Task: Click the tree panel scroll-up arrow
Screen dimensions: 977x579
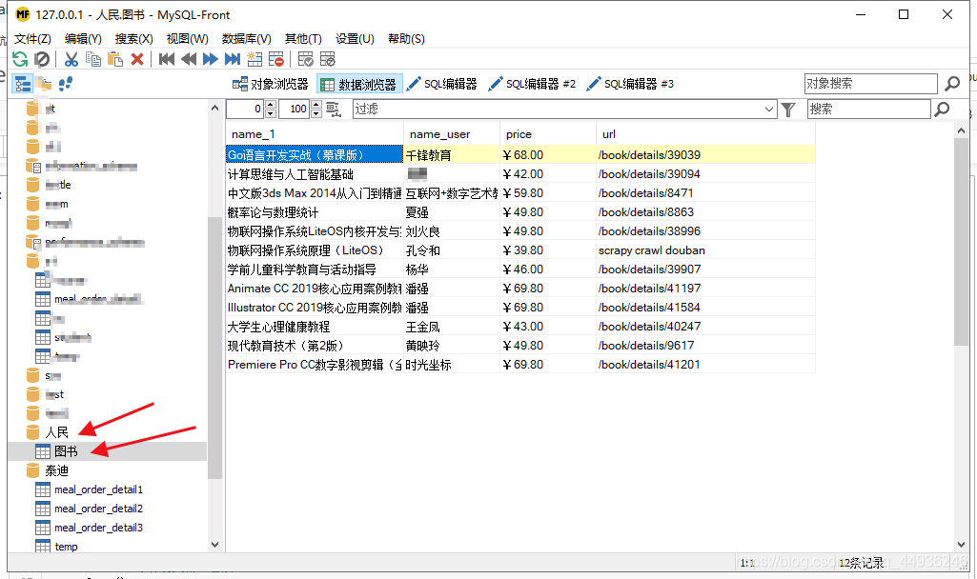Action: point(215,108)
